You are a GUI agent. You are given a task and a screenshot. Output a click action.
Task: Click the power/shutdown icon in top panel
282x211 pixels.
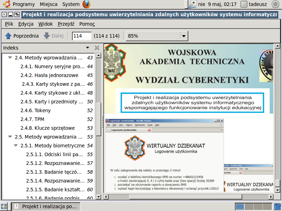(275, 4)
